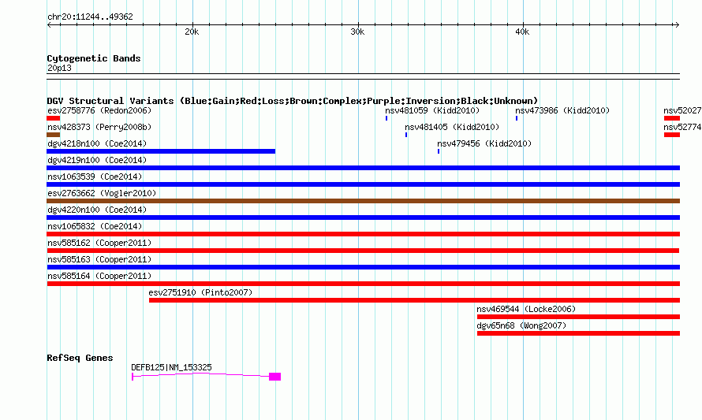Click the nsv585164 (Cooper2011) label
This screenshot has height=420, width=702.
[x=99, y=276]
